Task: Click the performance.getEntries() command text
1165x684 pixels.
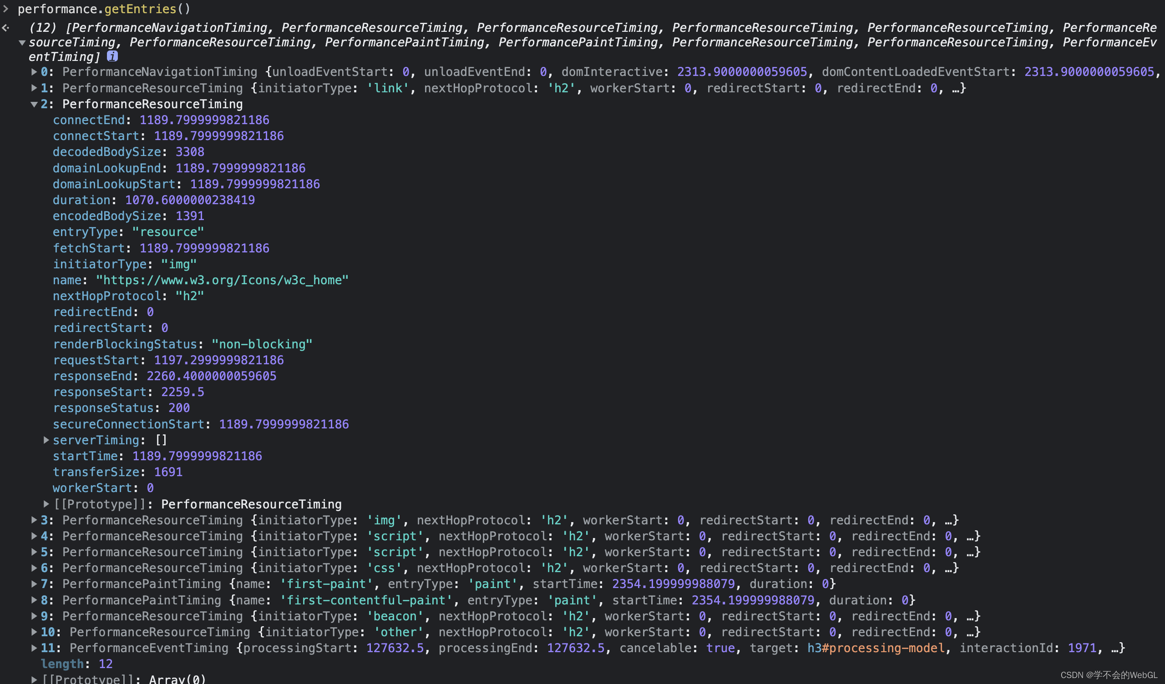Action: click(104, 9)
